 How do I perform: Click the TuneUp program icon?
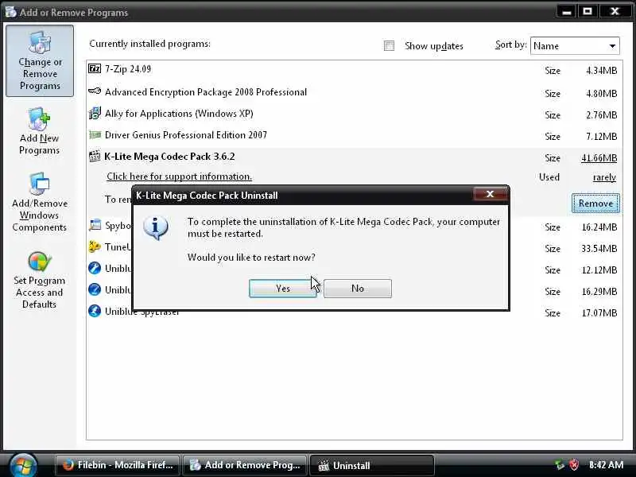tap(95, 246)
